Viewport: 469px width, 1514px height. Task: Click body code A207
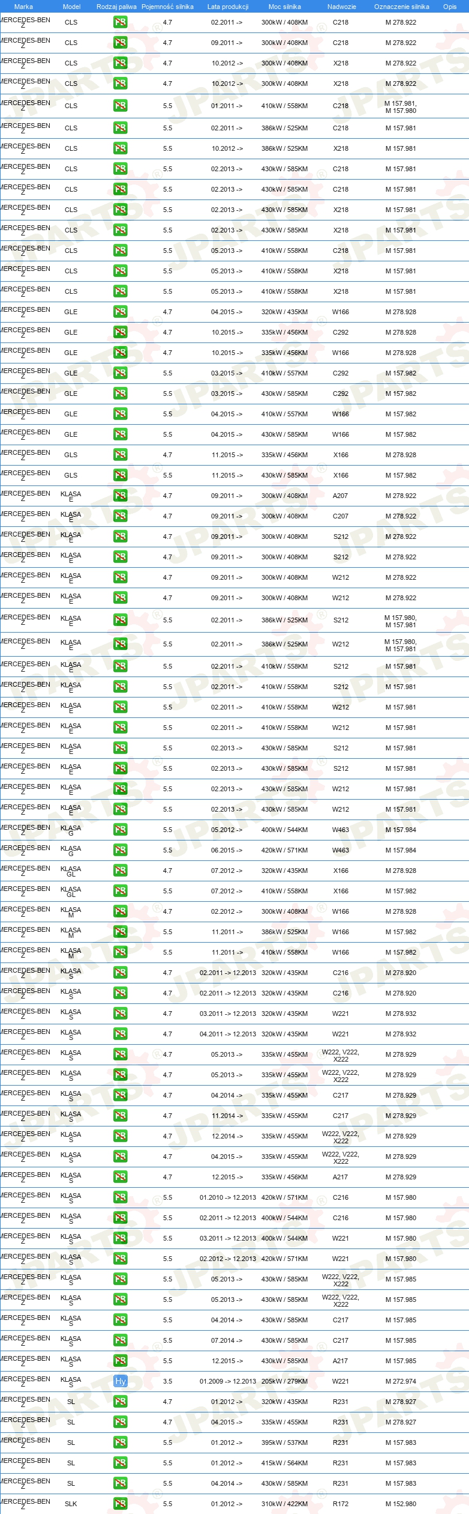click(341, 496)
